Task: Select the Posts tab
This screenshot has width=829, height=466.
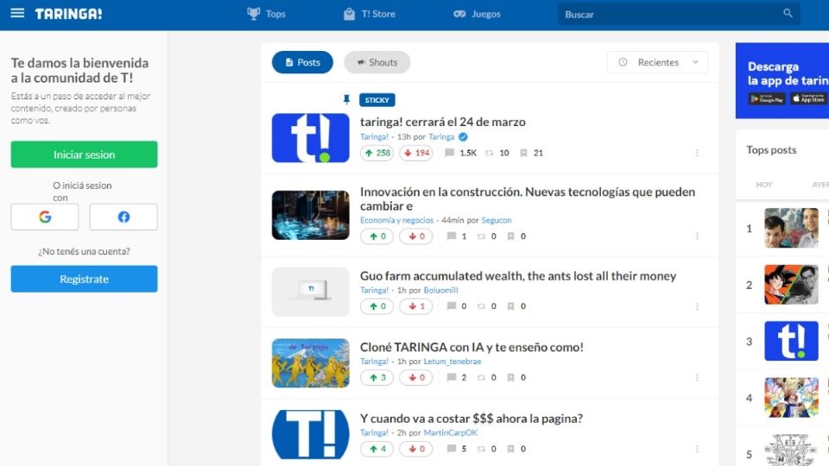Action: tap(302, 62)
